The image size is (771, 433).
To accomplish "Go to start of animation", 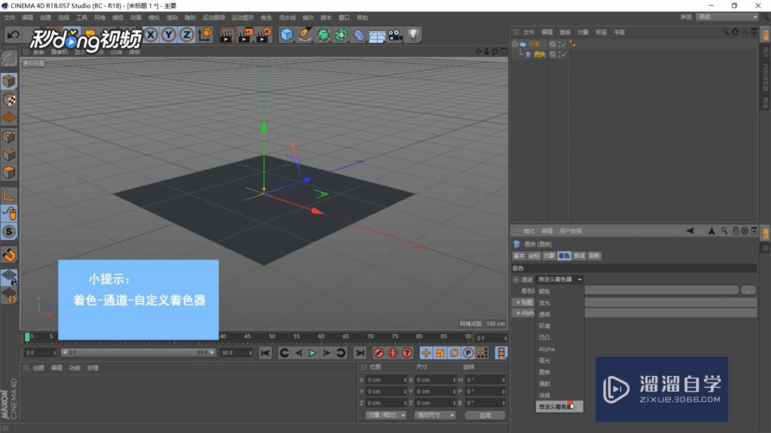I will (265, 353).
